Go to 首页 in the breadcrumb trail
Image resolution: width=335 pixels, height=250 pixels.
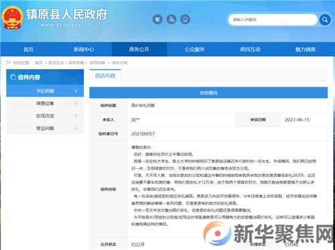39,63
